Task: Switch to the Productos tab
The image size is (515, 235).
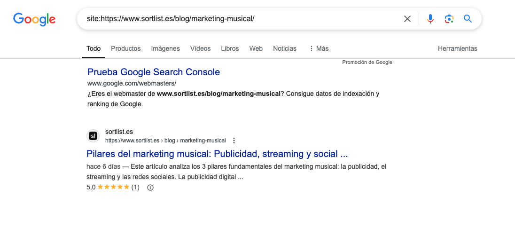Action: [x=126, y=48]
